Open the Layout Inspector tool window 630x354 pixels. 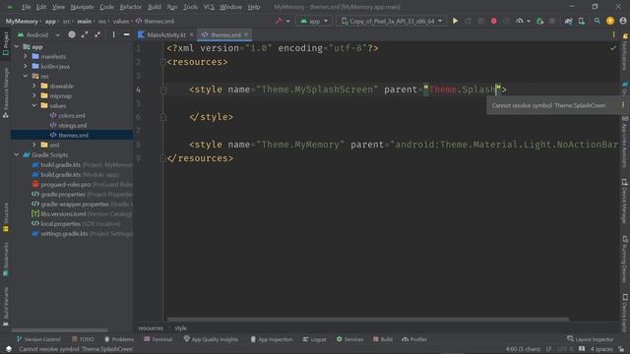[x=591, y=339]
